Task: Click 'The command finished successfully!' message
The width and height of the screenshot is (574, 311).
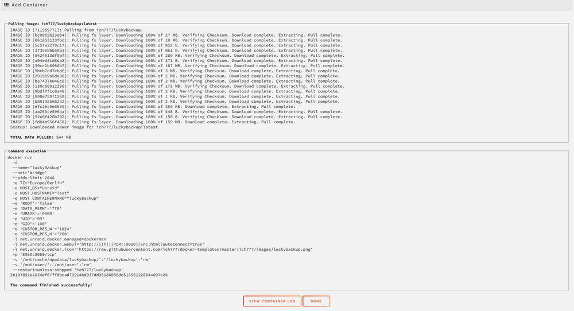Action: click(51, 285)
